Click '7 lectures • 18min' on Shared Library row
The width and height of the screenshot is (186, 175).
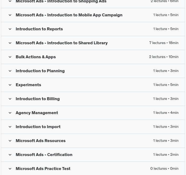(164, 43)
